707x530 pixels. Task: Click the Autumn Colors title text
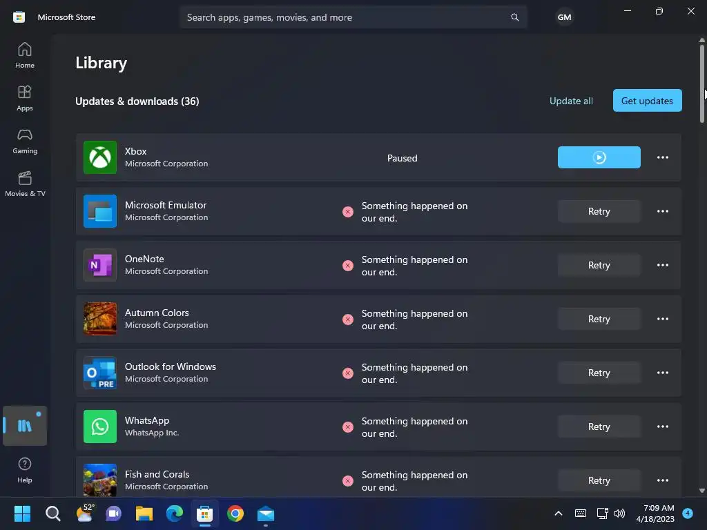(157, 313)
